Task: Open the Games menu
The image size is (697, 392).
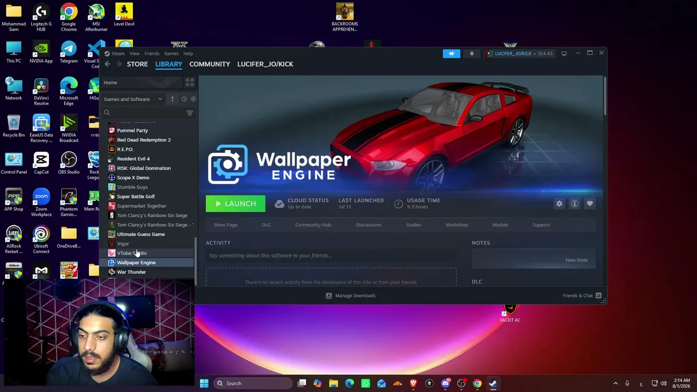Action: click(171, 53)
